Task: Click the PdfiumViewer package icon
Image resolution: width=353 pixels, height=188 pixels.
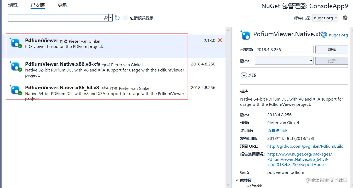Action: pyautogui.click(x=16, y=43)
